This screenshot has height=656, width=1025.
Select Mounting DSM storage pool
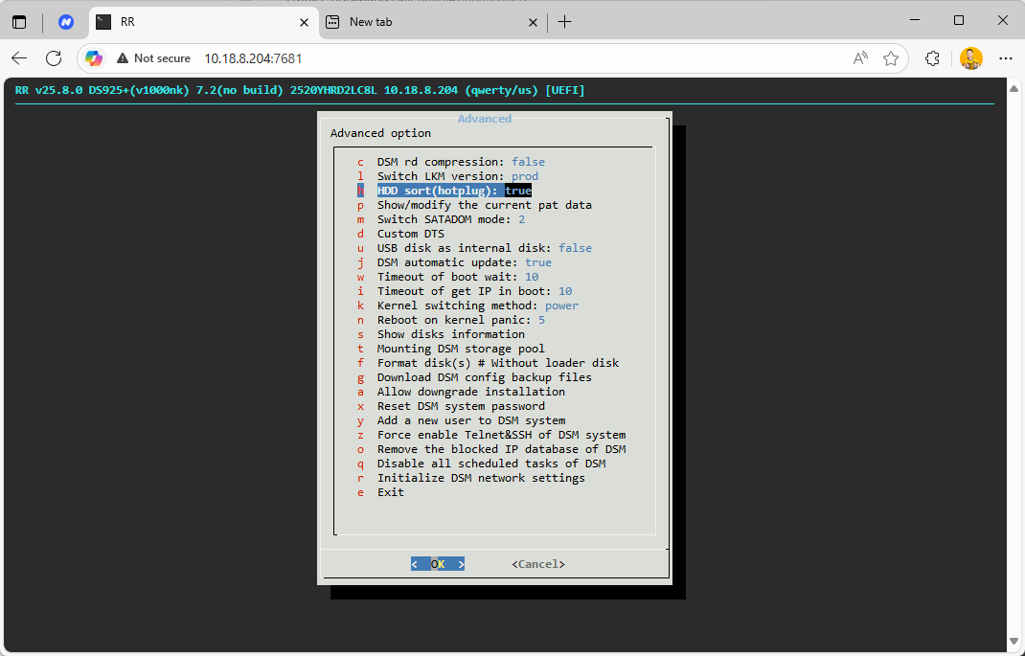pyautogui.click(x=451, y=349)
